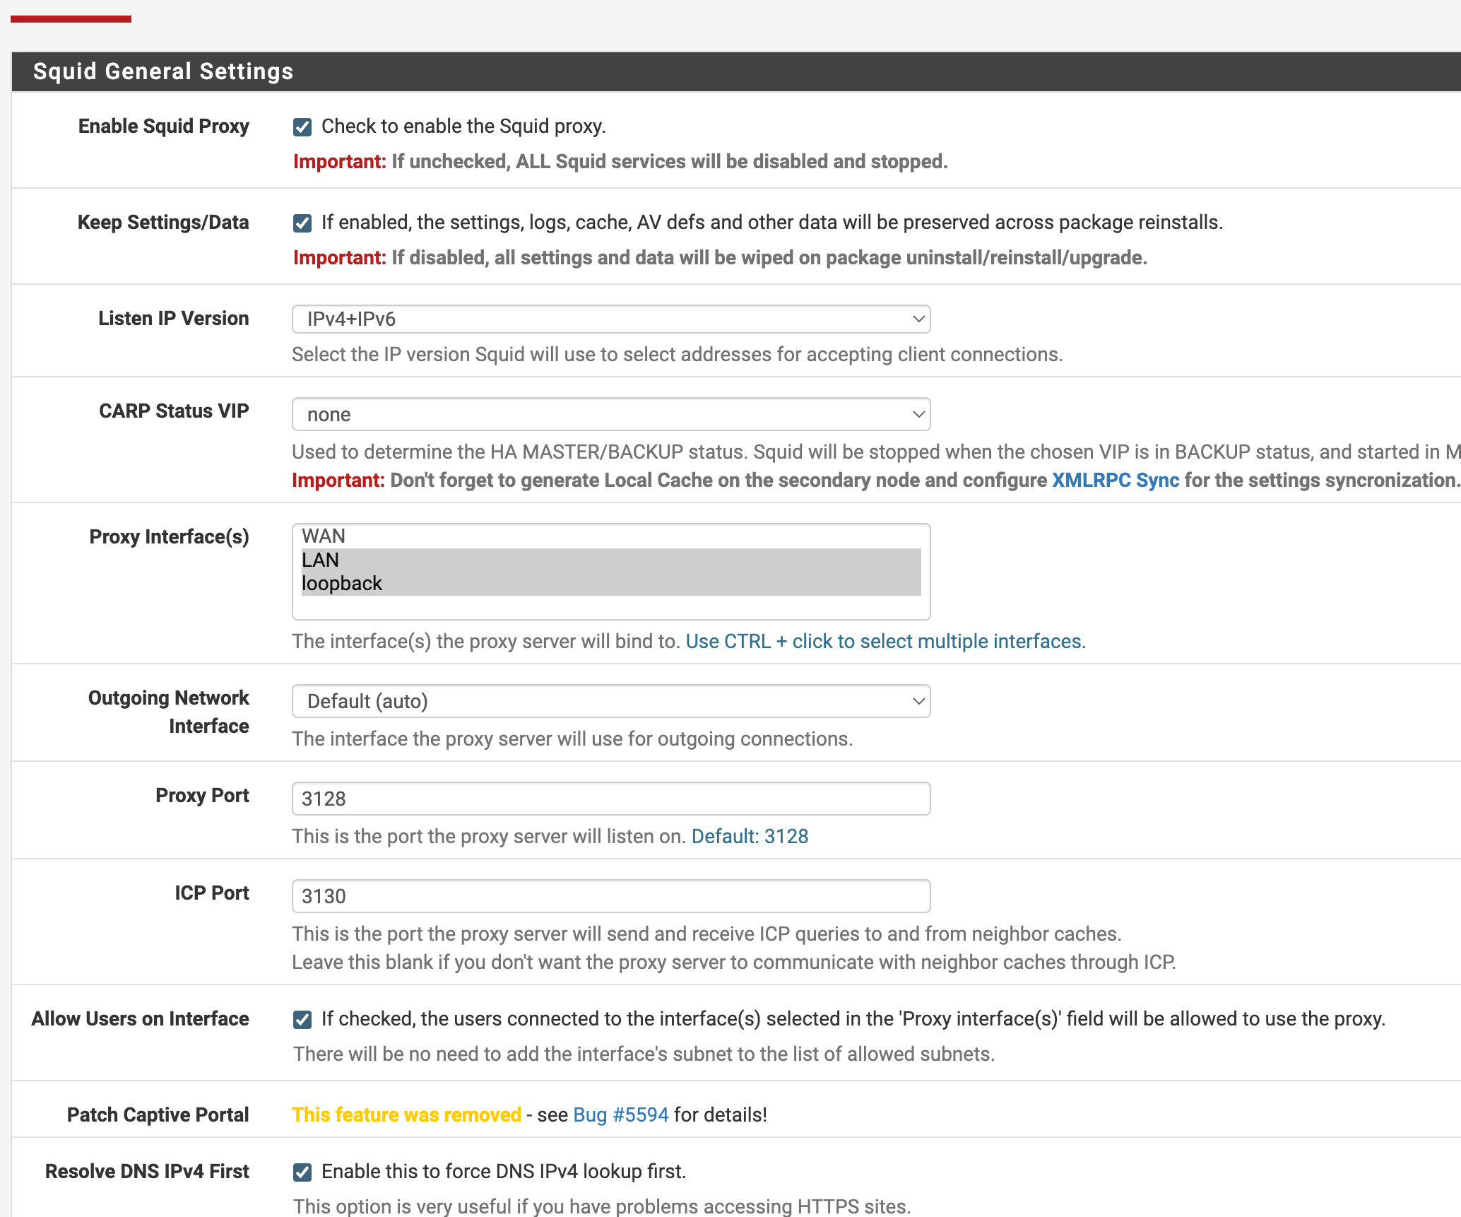Click the ICP Port input field

click(x=611, y=896)
